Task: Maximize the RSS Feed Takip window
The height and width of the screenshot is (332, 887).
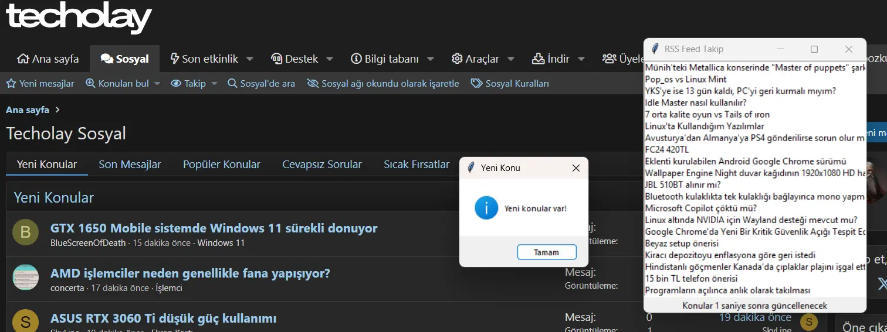Action: pyautogui.click(x=814, y=49)
